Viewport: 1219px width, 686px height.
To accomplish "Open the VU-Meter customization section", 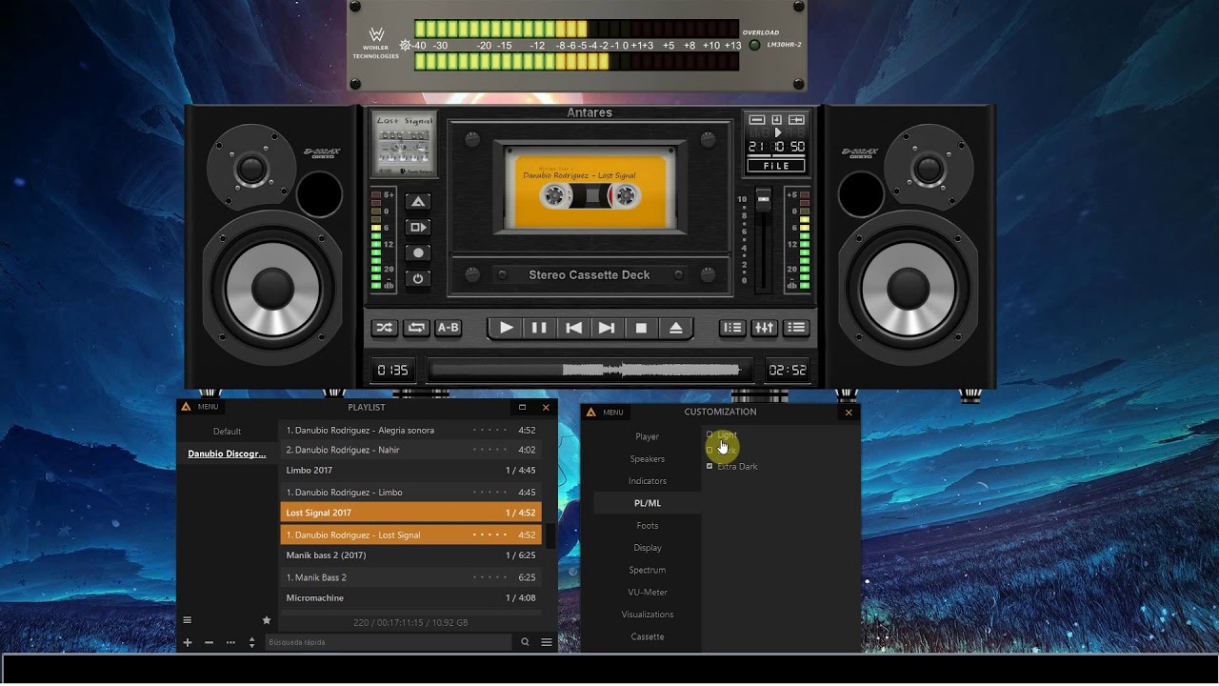I will (648, 592).
